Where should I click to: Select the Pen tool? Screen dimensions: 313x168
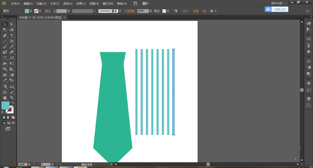point(5,36)
